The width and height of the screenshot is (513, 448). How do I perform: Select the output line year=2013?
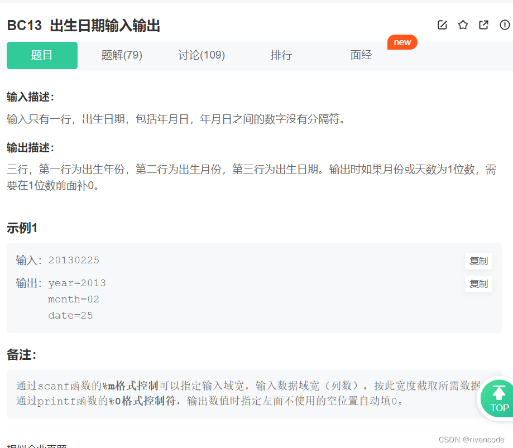[77, 283]
